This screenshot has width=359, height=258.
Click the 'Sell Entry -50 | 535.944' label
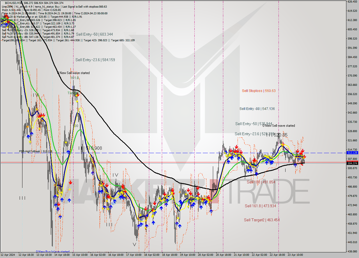(x=254, y=124)
